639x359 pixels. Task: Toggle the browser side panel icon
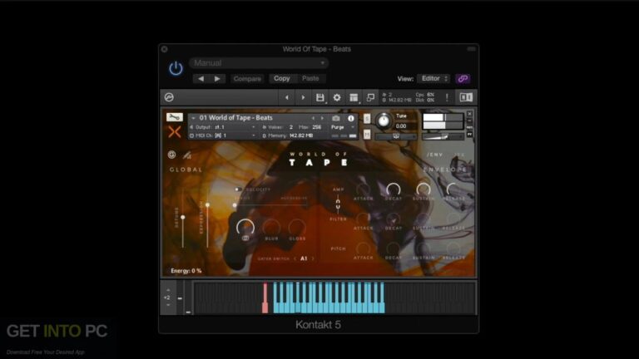[x=466, y=97]
